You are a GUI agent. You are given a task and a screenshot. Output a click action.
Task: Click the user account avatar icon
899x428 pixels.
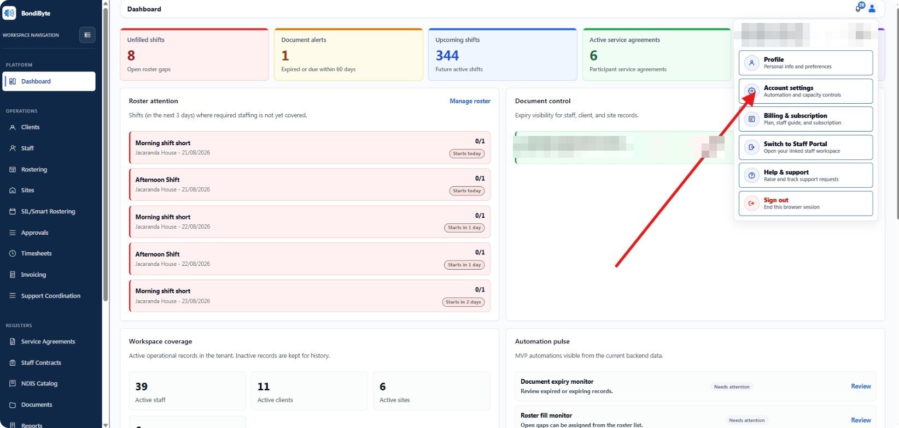pyautogui.click(x=872, y=9)
